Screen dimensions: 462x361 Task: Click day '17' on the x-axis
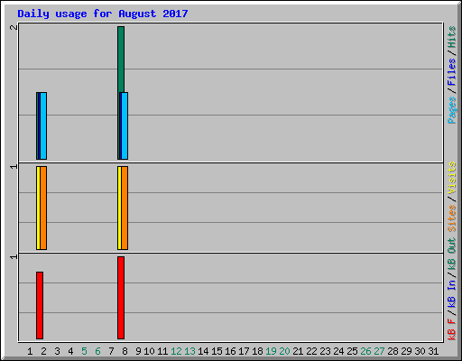[244, 351]
